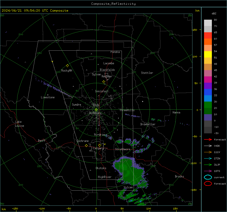Image resolution: width=227 pixels, height=212 pixels.
Task: Click the purple 36 dBZ color swatch
Action: point(208,86)
